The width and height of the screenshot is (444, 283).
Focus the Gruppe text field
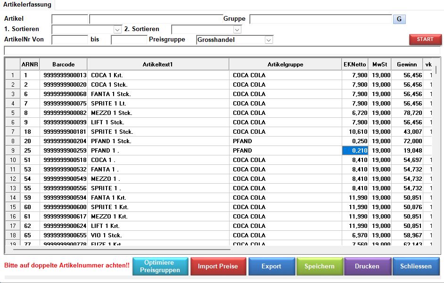[x=321, y=19]
